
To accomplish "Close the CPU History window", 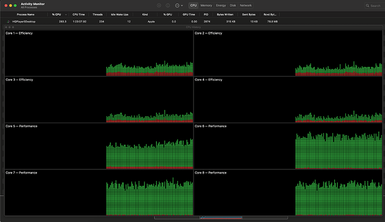I will [6, 27].
